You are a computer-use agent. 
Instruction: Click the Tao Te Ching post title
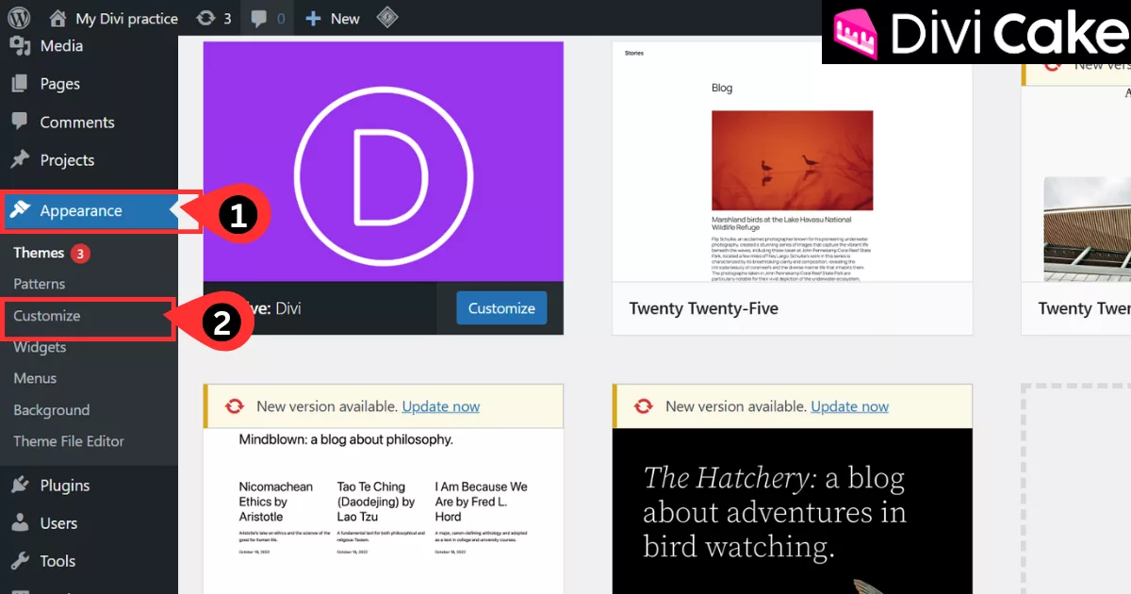click(376, 502)
